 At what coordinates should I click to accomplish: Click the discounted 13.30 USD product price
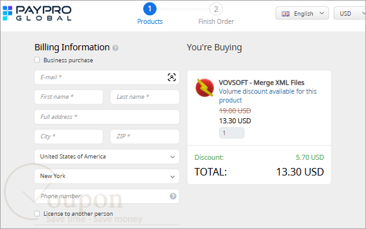[235, 121]
